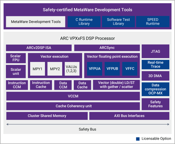Select the JTAG block

tap(155, 51)
